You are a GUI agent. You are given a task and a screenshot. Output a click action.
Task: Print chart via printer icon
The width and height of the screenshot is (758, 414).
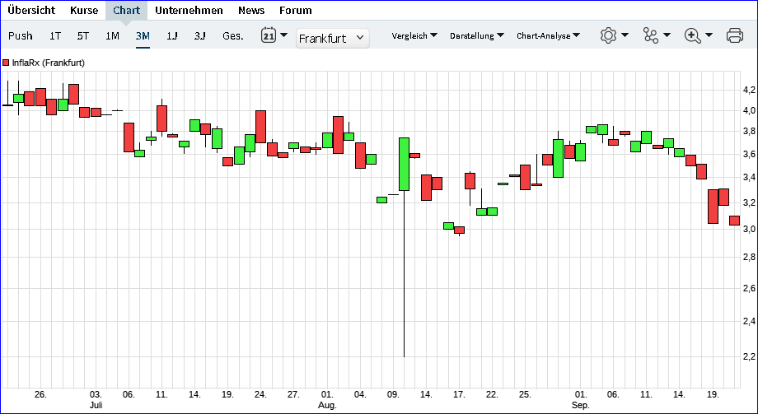pyautogui.click(x=735, y=35)
